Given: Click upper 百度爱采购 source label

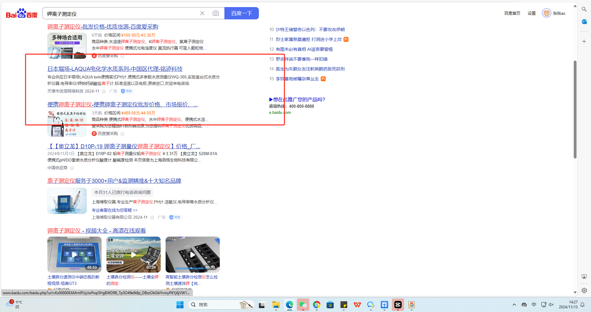Looking at the screenshot, I should coord(108,56).
